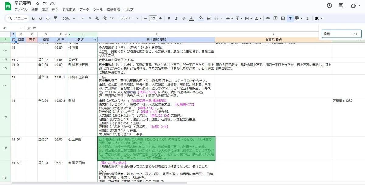Open the 123 number format menu
The image size is (365, 185).
(113, 19)
